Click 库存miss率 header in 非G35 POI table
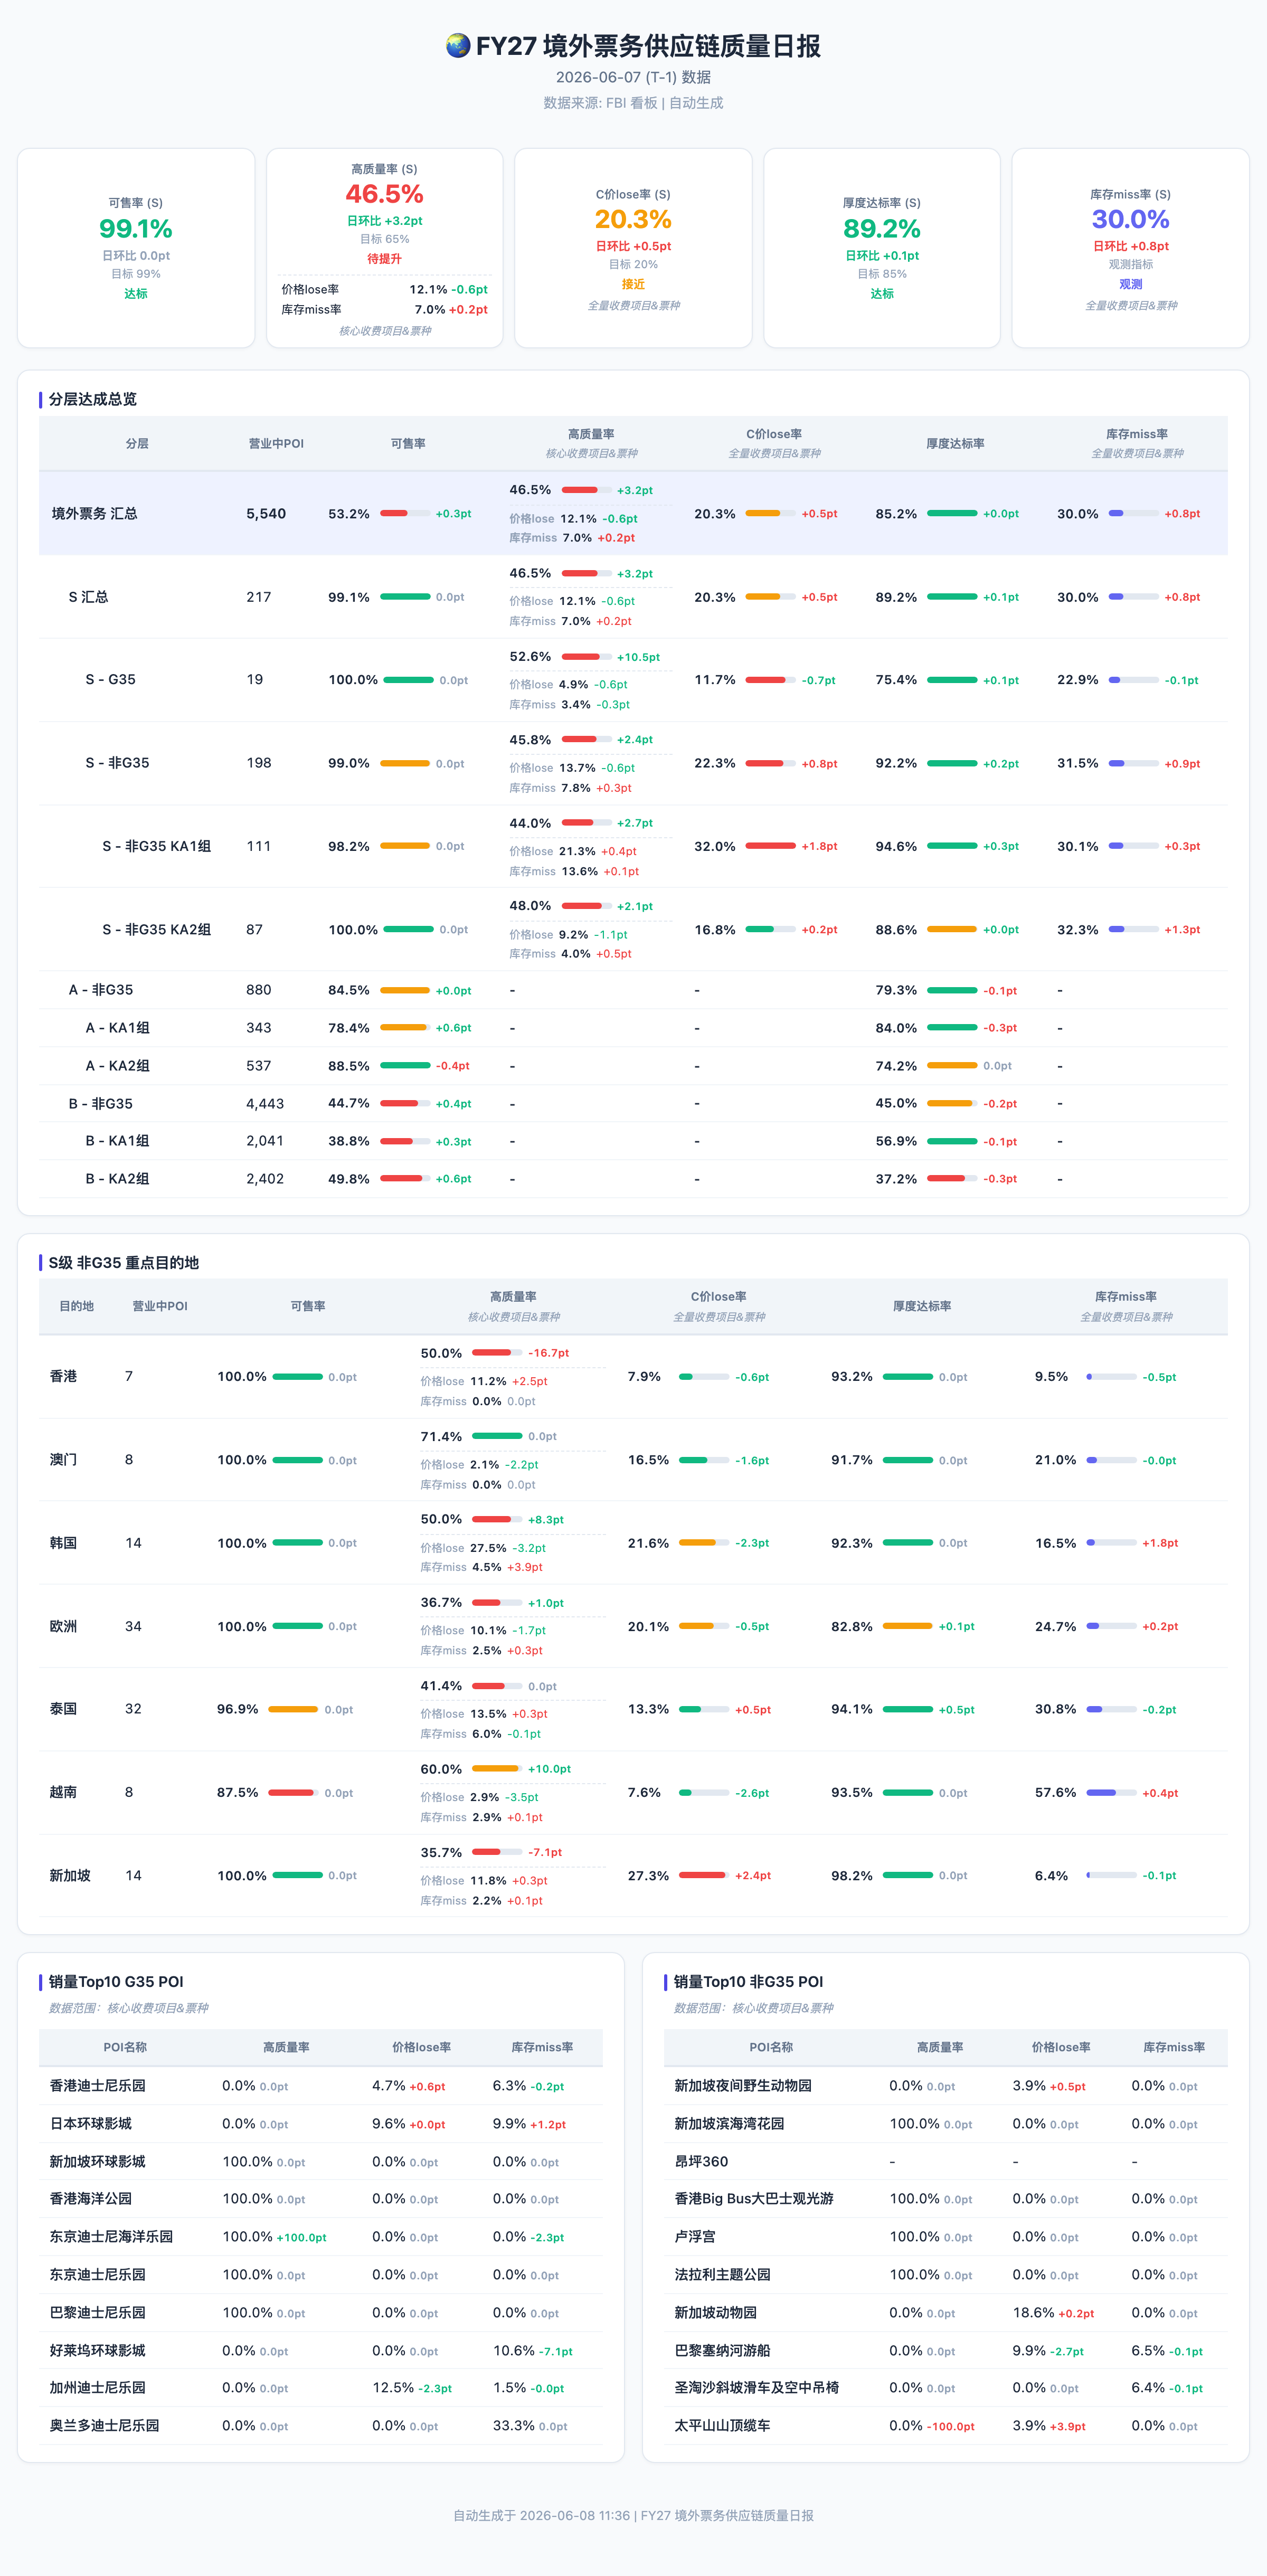Screen dimensions: 1267x2576 [1174, 2047]
